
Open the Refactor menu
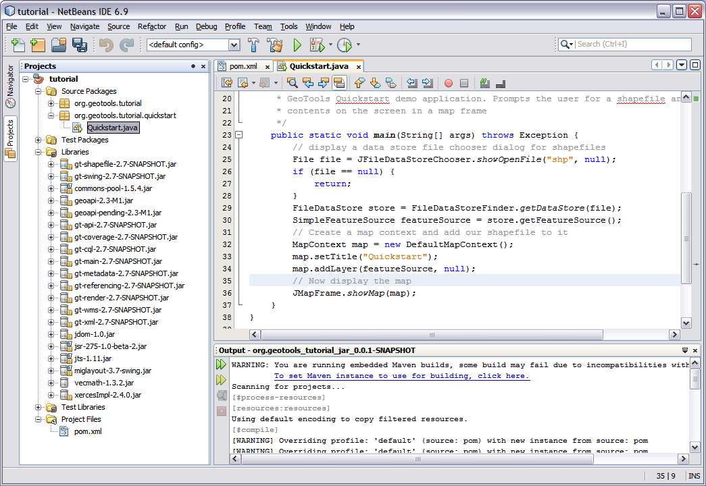tap(152, 26)
